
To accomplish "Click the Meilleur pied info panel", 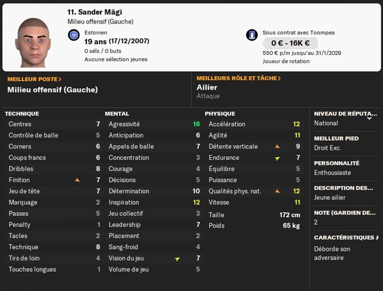I will tap(345, 143).
